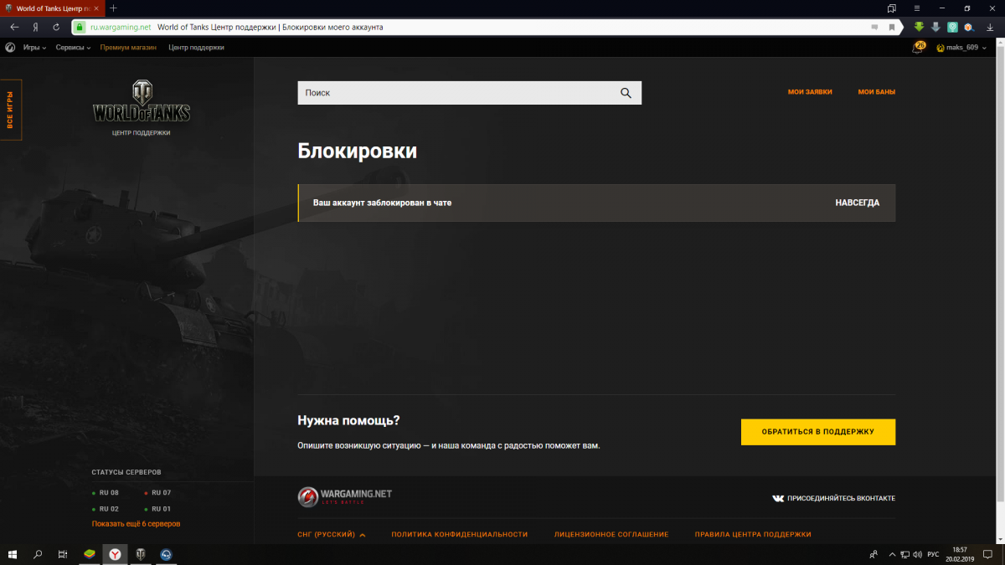Click the World of Tanks logo
This screenshot has height=565, width=1005.
point(142,103)
